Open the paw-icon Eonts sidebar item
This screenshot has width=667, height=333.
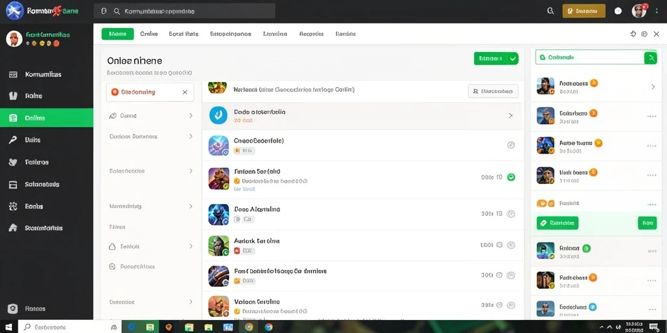pos(46,206)
